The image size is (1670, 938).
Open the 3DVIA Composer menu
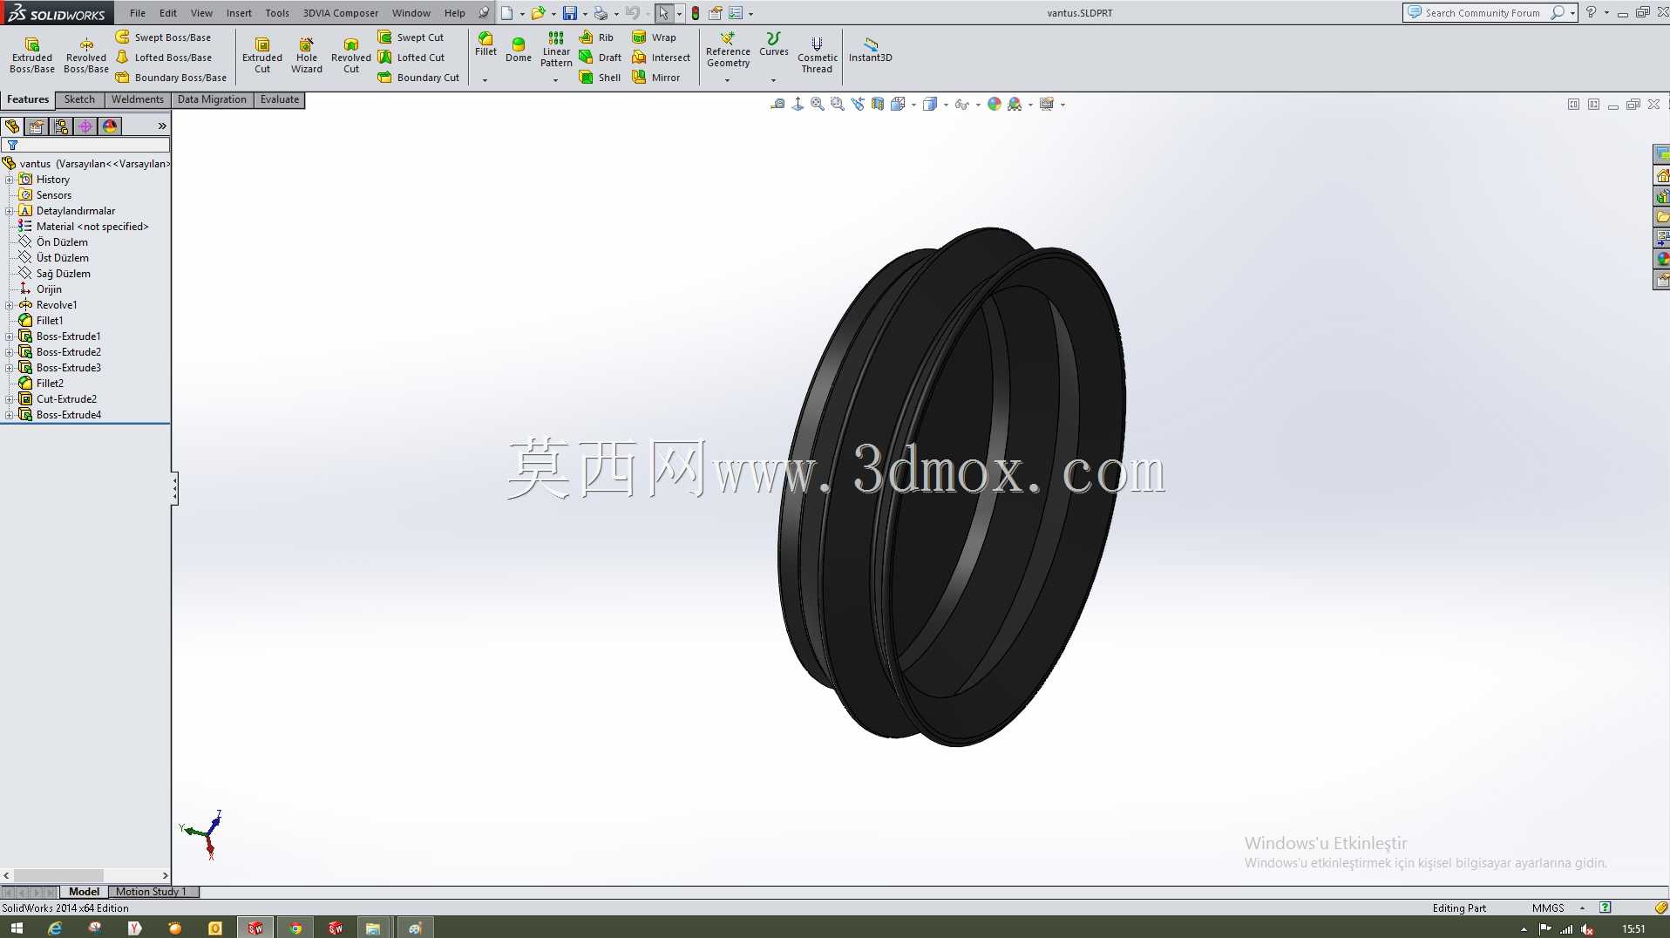point(341,13)
